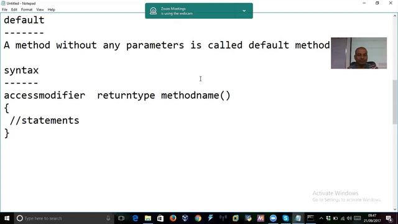Image resolution: width=398 pixels, height=224 pixels.
Task: Switch to Zoom from the taskbar
Action: coord(273,218)
